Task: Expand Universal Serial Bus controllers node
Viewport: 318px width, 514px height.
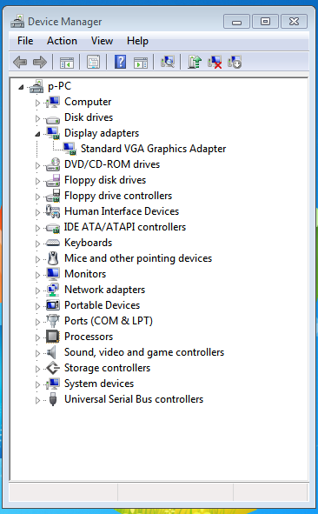Action: pos(37,400)
